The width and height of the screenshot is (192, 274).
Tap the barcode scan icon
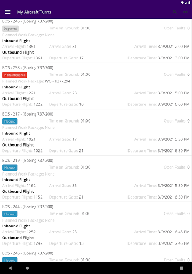click(185, 12)
